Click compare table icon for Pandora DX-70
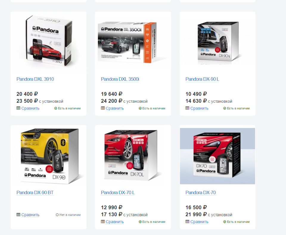The image size is (286, 235). click(187, 222)
